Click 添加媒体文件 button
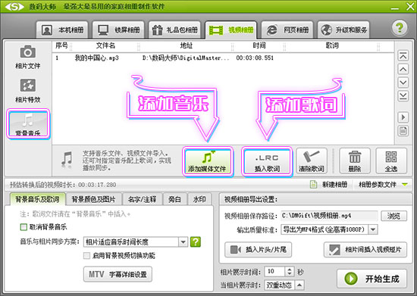The height and width of the screenshot is (296, 417). coord(208,161)
